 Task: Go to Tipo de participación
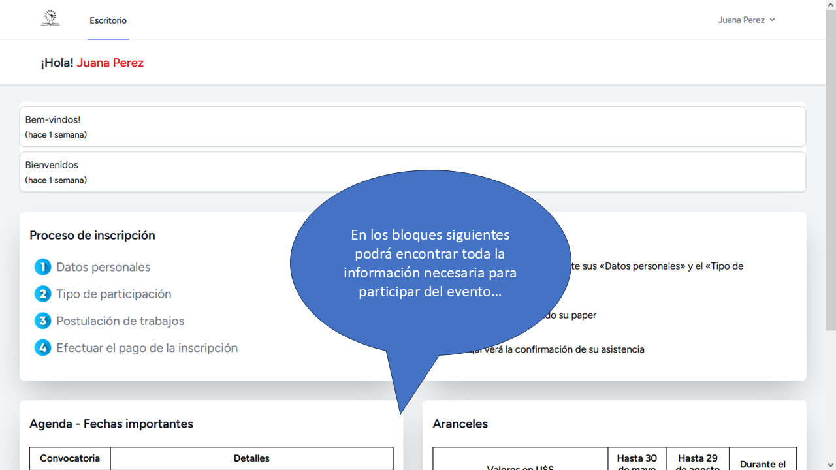(114, 294)
